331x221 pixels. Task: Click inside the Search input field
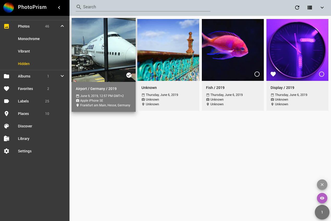(x=143, y=7)
